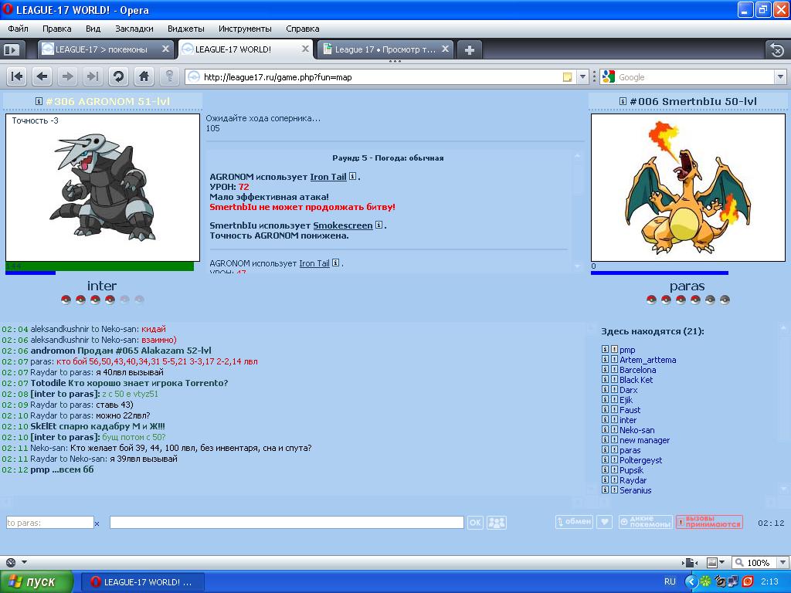Viewport: 791px width, 593px height.
Task: Open the Вид menu
Action: [x=93, y=29]
